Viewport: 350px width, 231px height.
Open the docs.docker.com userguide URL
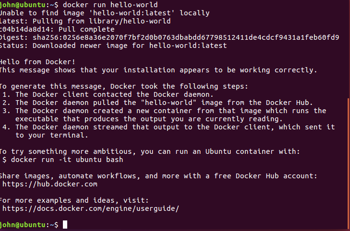(x=91, y=208)
